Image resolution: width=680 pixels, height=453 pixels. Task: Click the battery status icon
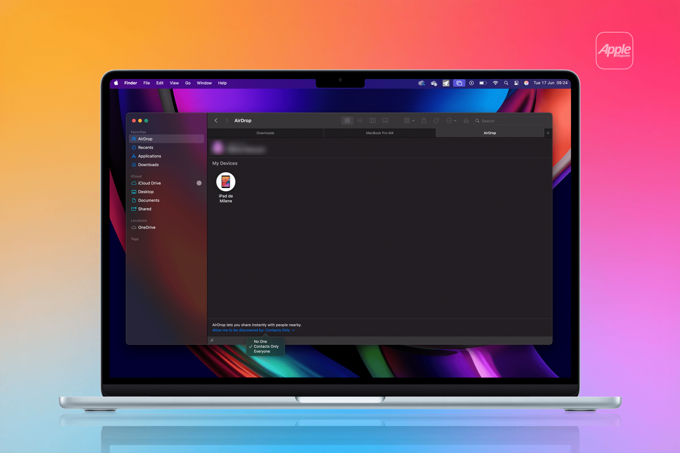[483, 83]
